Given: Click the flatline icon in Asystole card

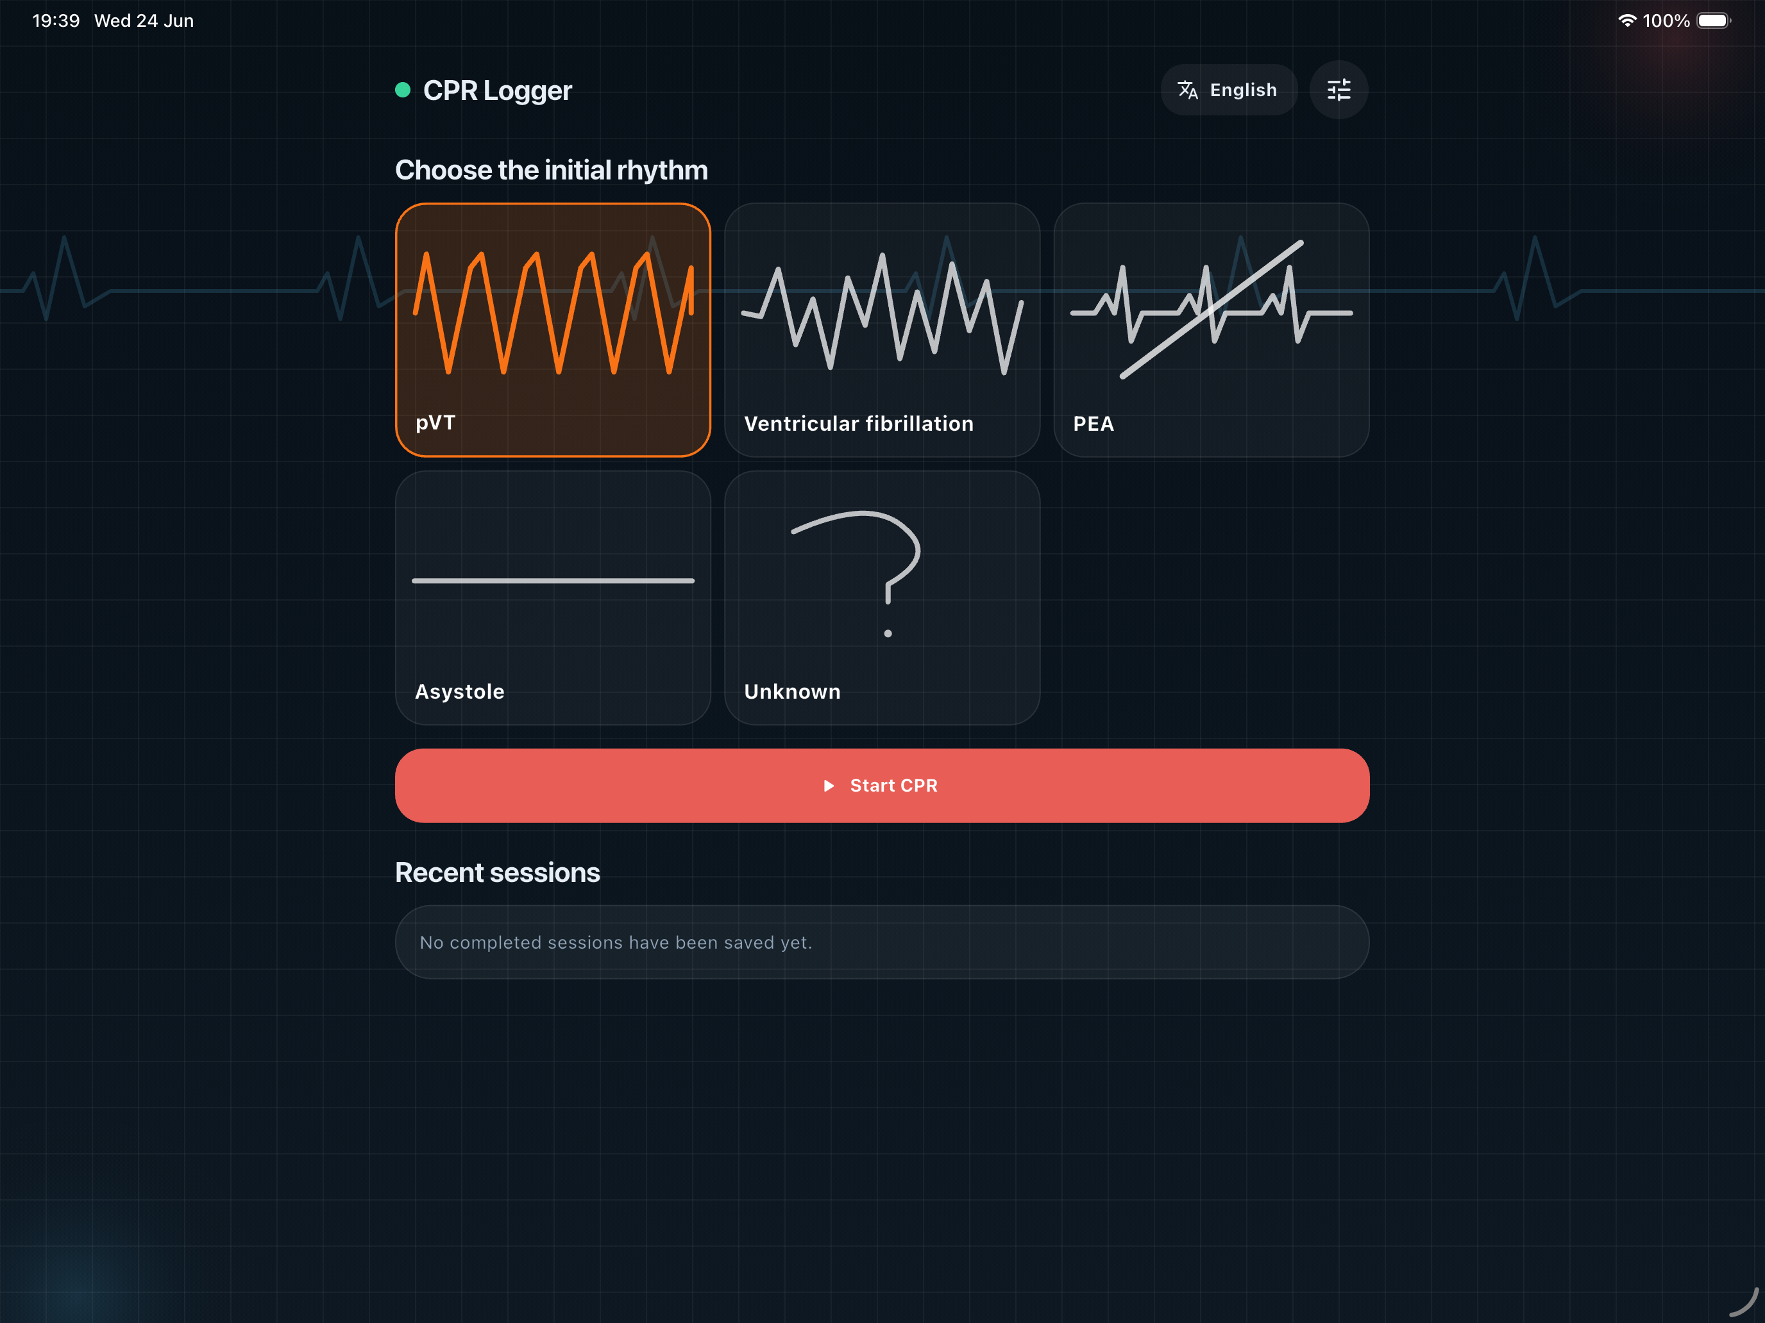Looking at the screenshot, I should click(x=553, y=581).
